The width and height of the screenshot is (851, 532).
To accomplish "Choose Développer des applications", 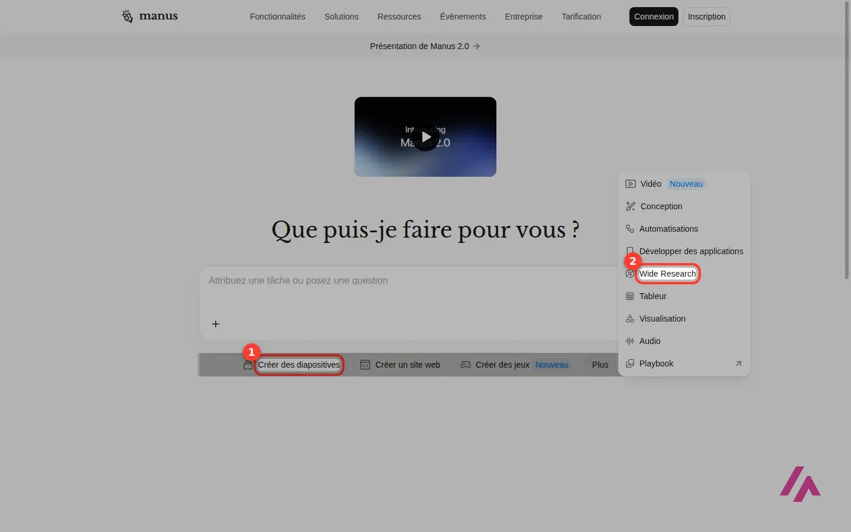I will pos(684,251).
